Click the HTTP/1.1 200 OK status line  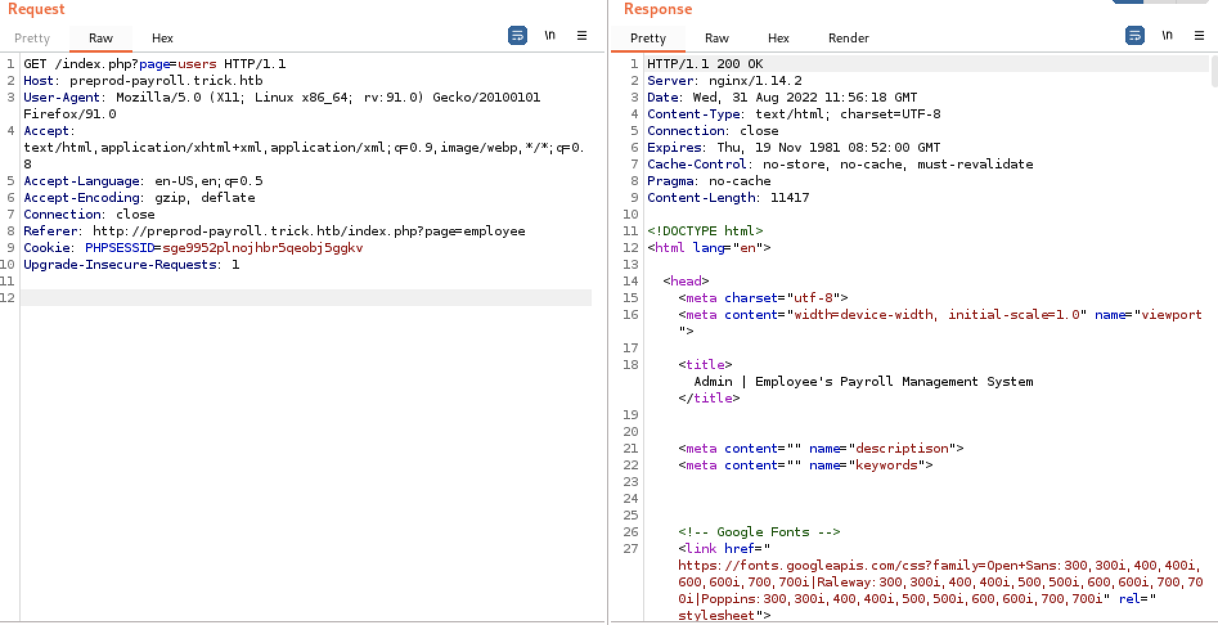click(x=705, y=64)
